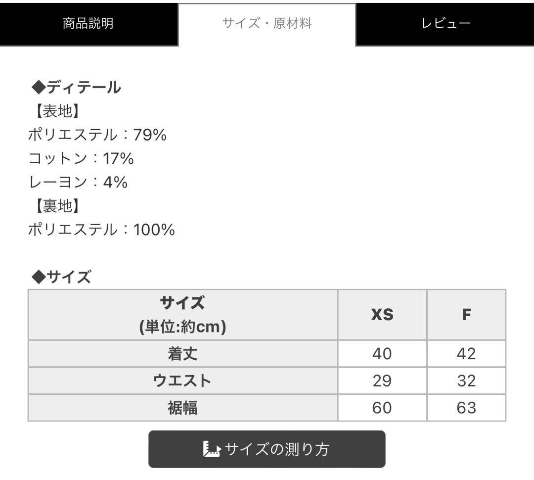Select the value 42 under F 着丈
Image resolution: width=534 pixels, height=480 pixels.
[465, 353]
